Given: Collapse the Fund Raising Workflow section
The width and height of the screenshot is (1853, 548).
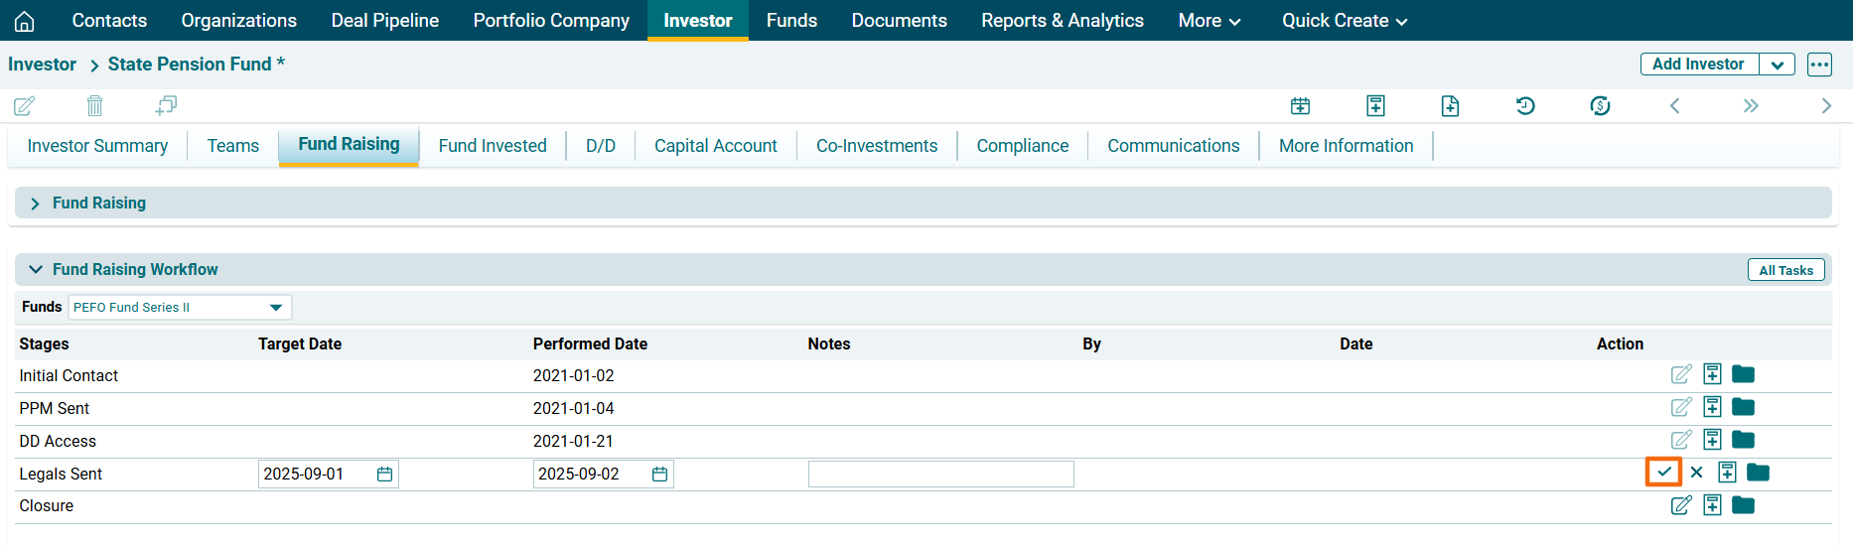Looking at the screenshot, I should coord(36,269).
